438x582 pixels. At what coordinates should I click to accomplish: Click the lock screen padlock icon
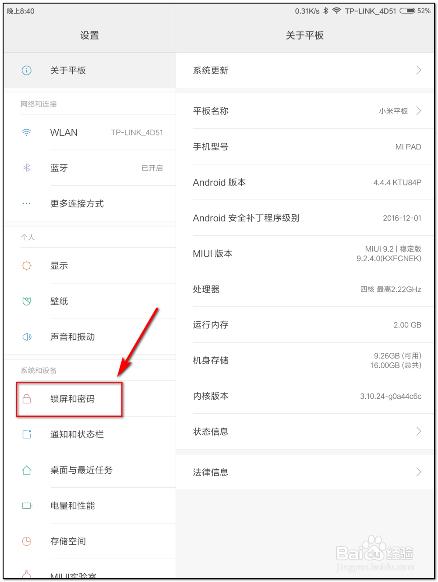click(27, 399)
